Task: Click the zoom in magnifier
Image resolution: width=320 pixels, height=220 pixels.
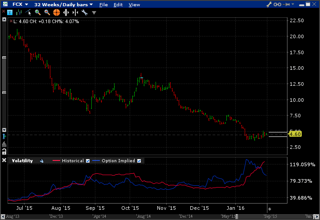Action: pyautogui.click(x=38, y=12)
